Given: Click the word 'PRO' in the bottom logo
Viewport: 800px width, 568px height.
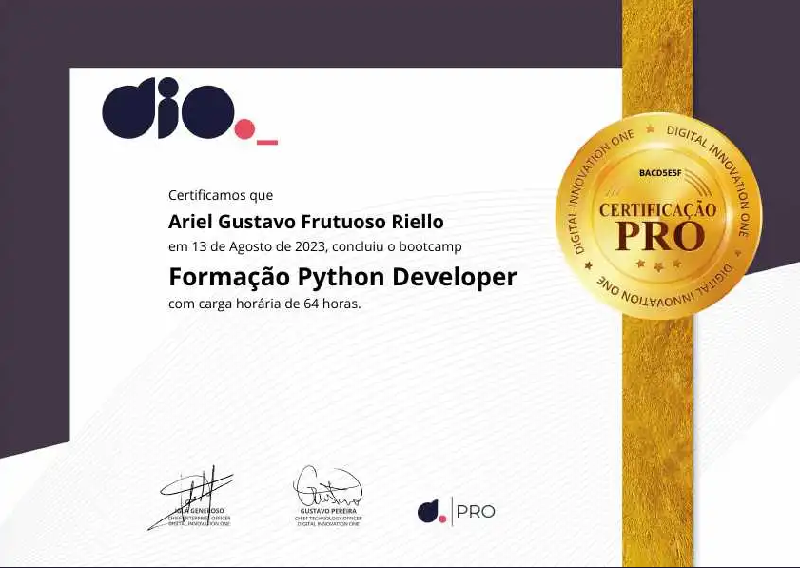Looking at the screenshot, I should point(476,511).
